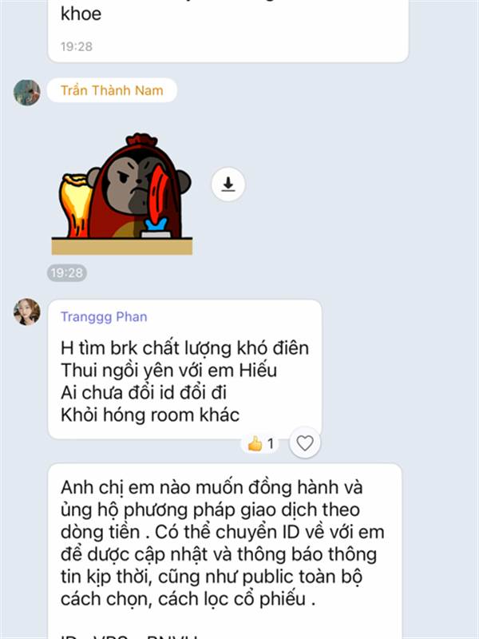Tap the partially visible ID line at bottom
Screen dimensions: 479x639
click(129, 636)
